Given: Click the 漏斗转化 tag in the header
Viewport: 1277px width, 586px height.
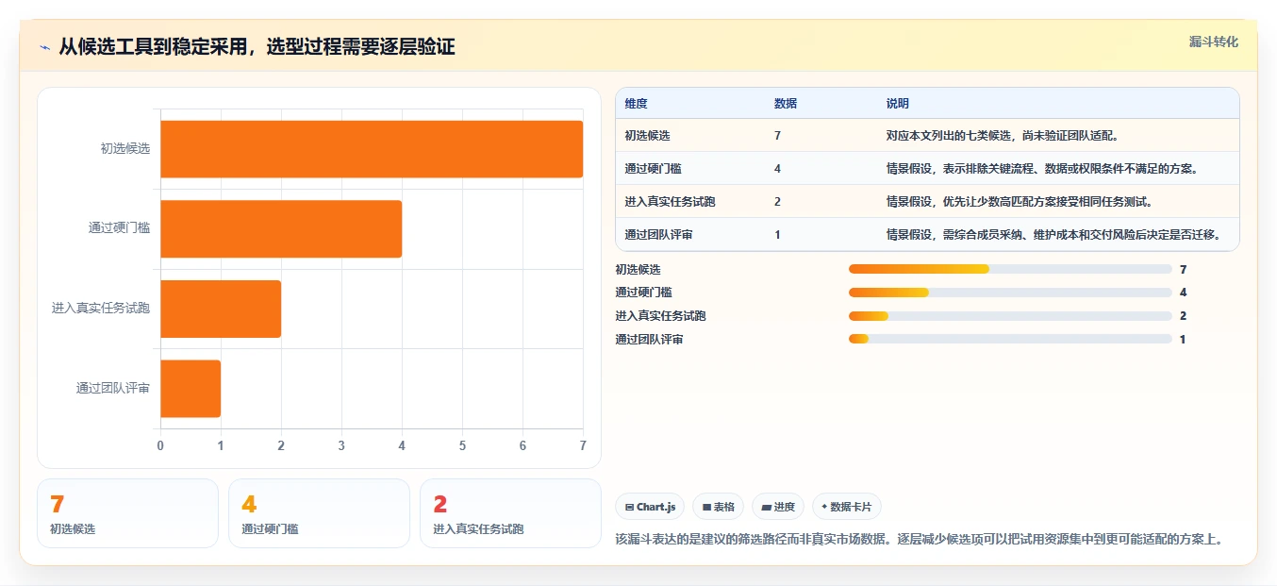Looking at the screenshot, I should pyautogui.click(x=1213, y=42).
